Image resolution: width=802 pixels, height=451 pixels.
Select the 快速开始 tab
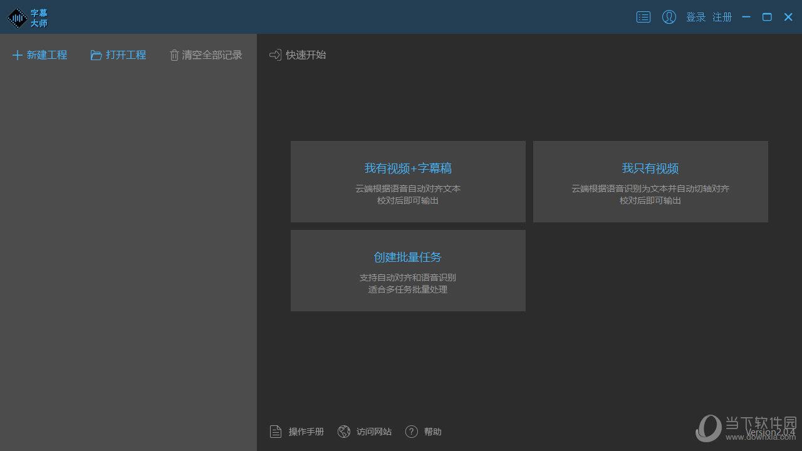tap(298, 55)
